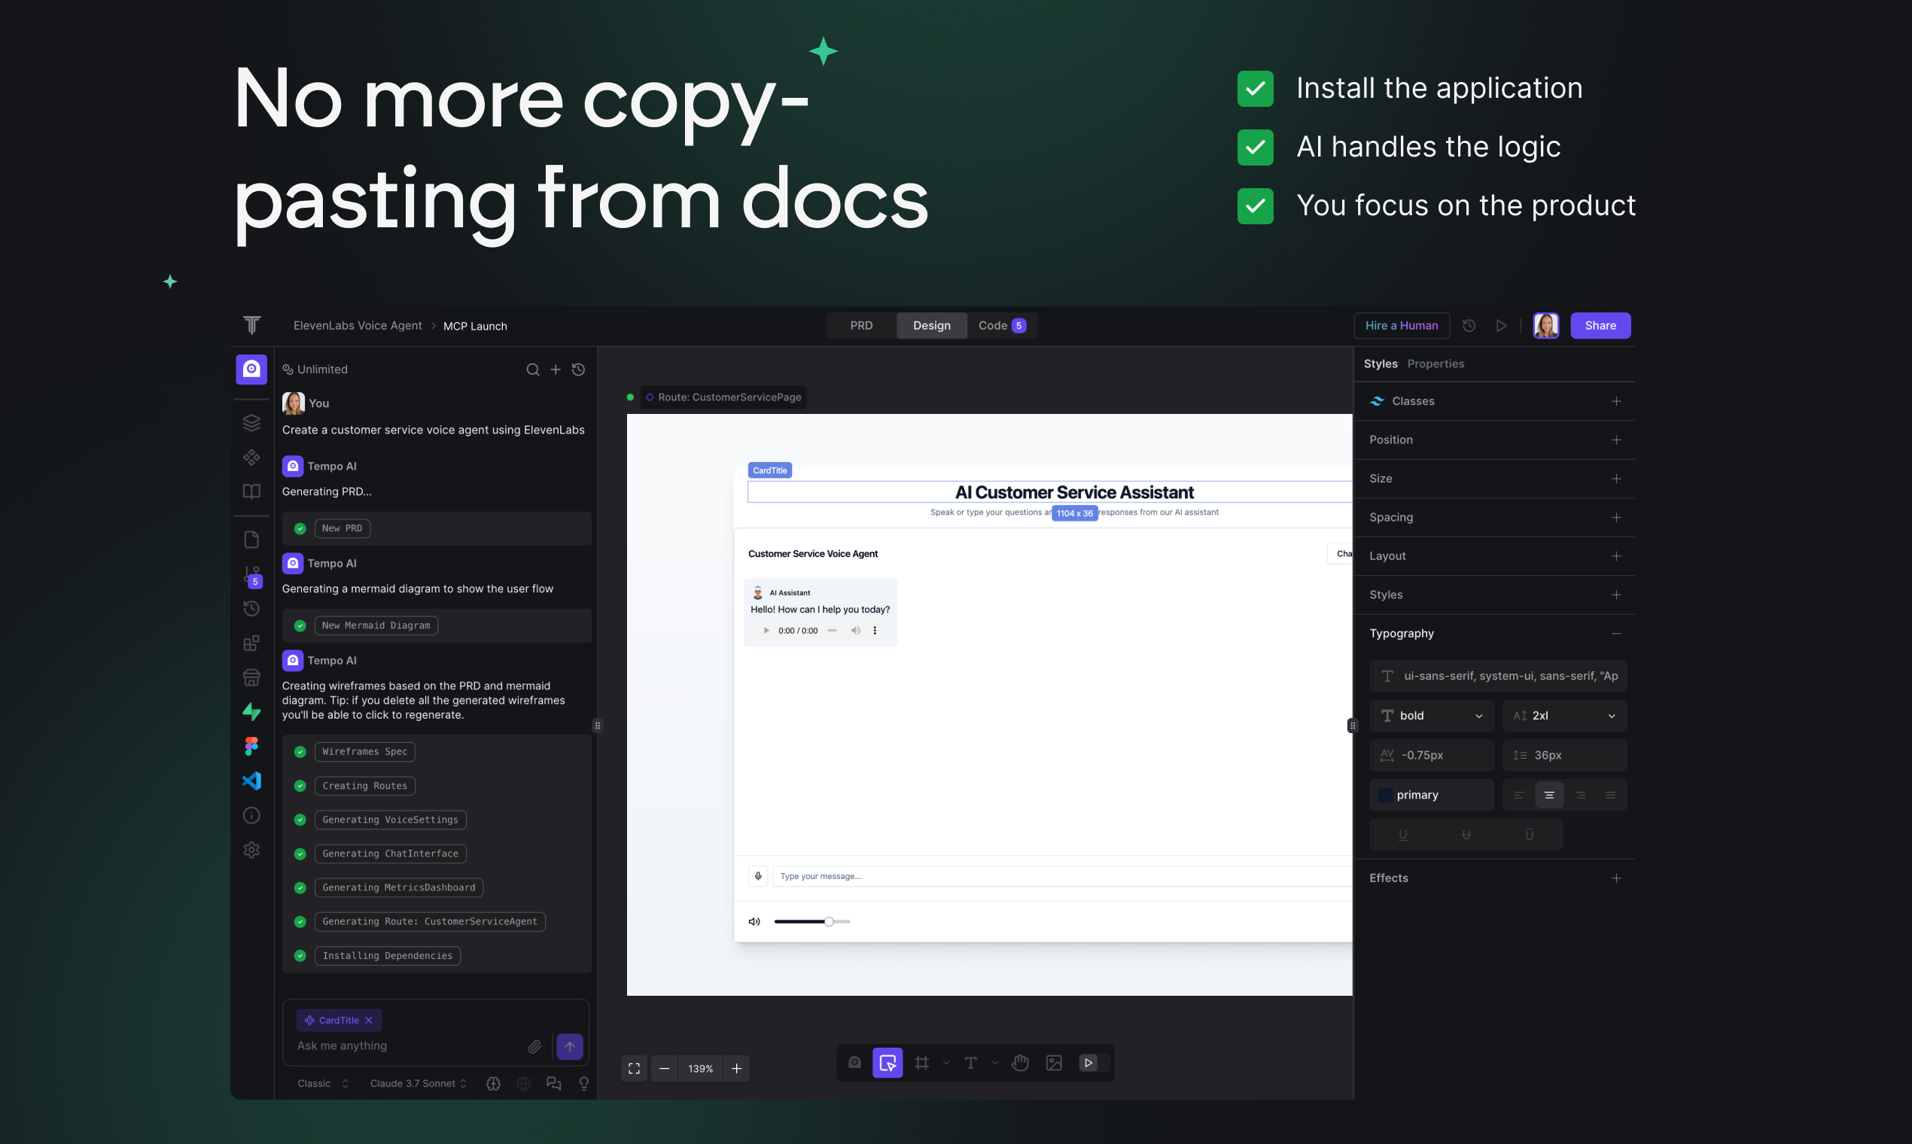Open the 2xl font size dropdown
Viewport: 1912px width, 1144px height.
(x=1563, y=716)
